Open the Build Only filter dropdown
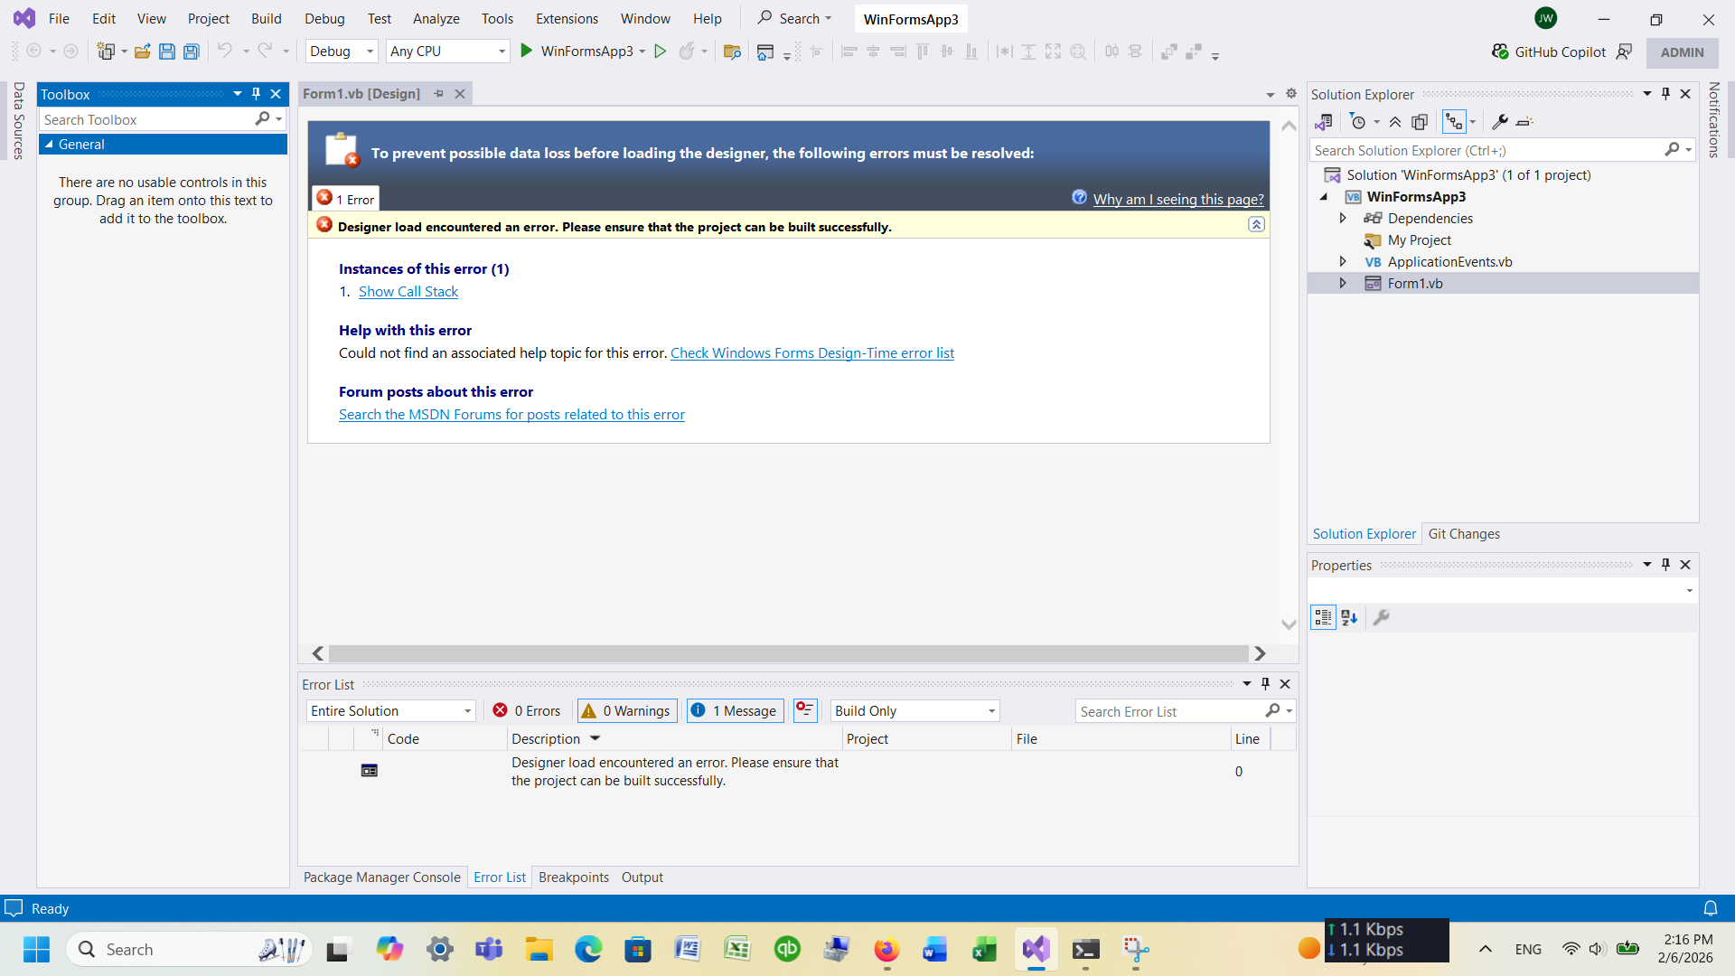The height and width of the screenshot is (976, 1735). (x=914, y=711)
